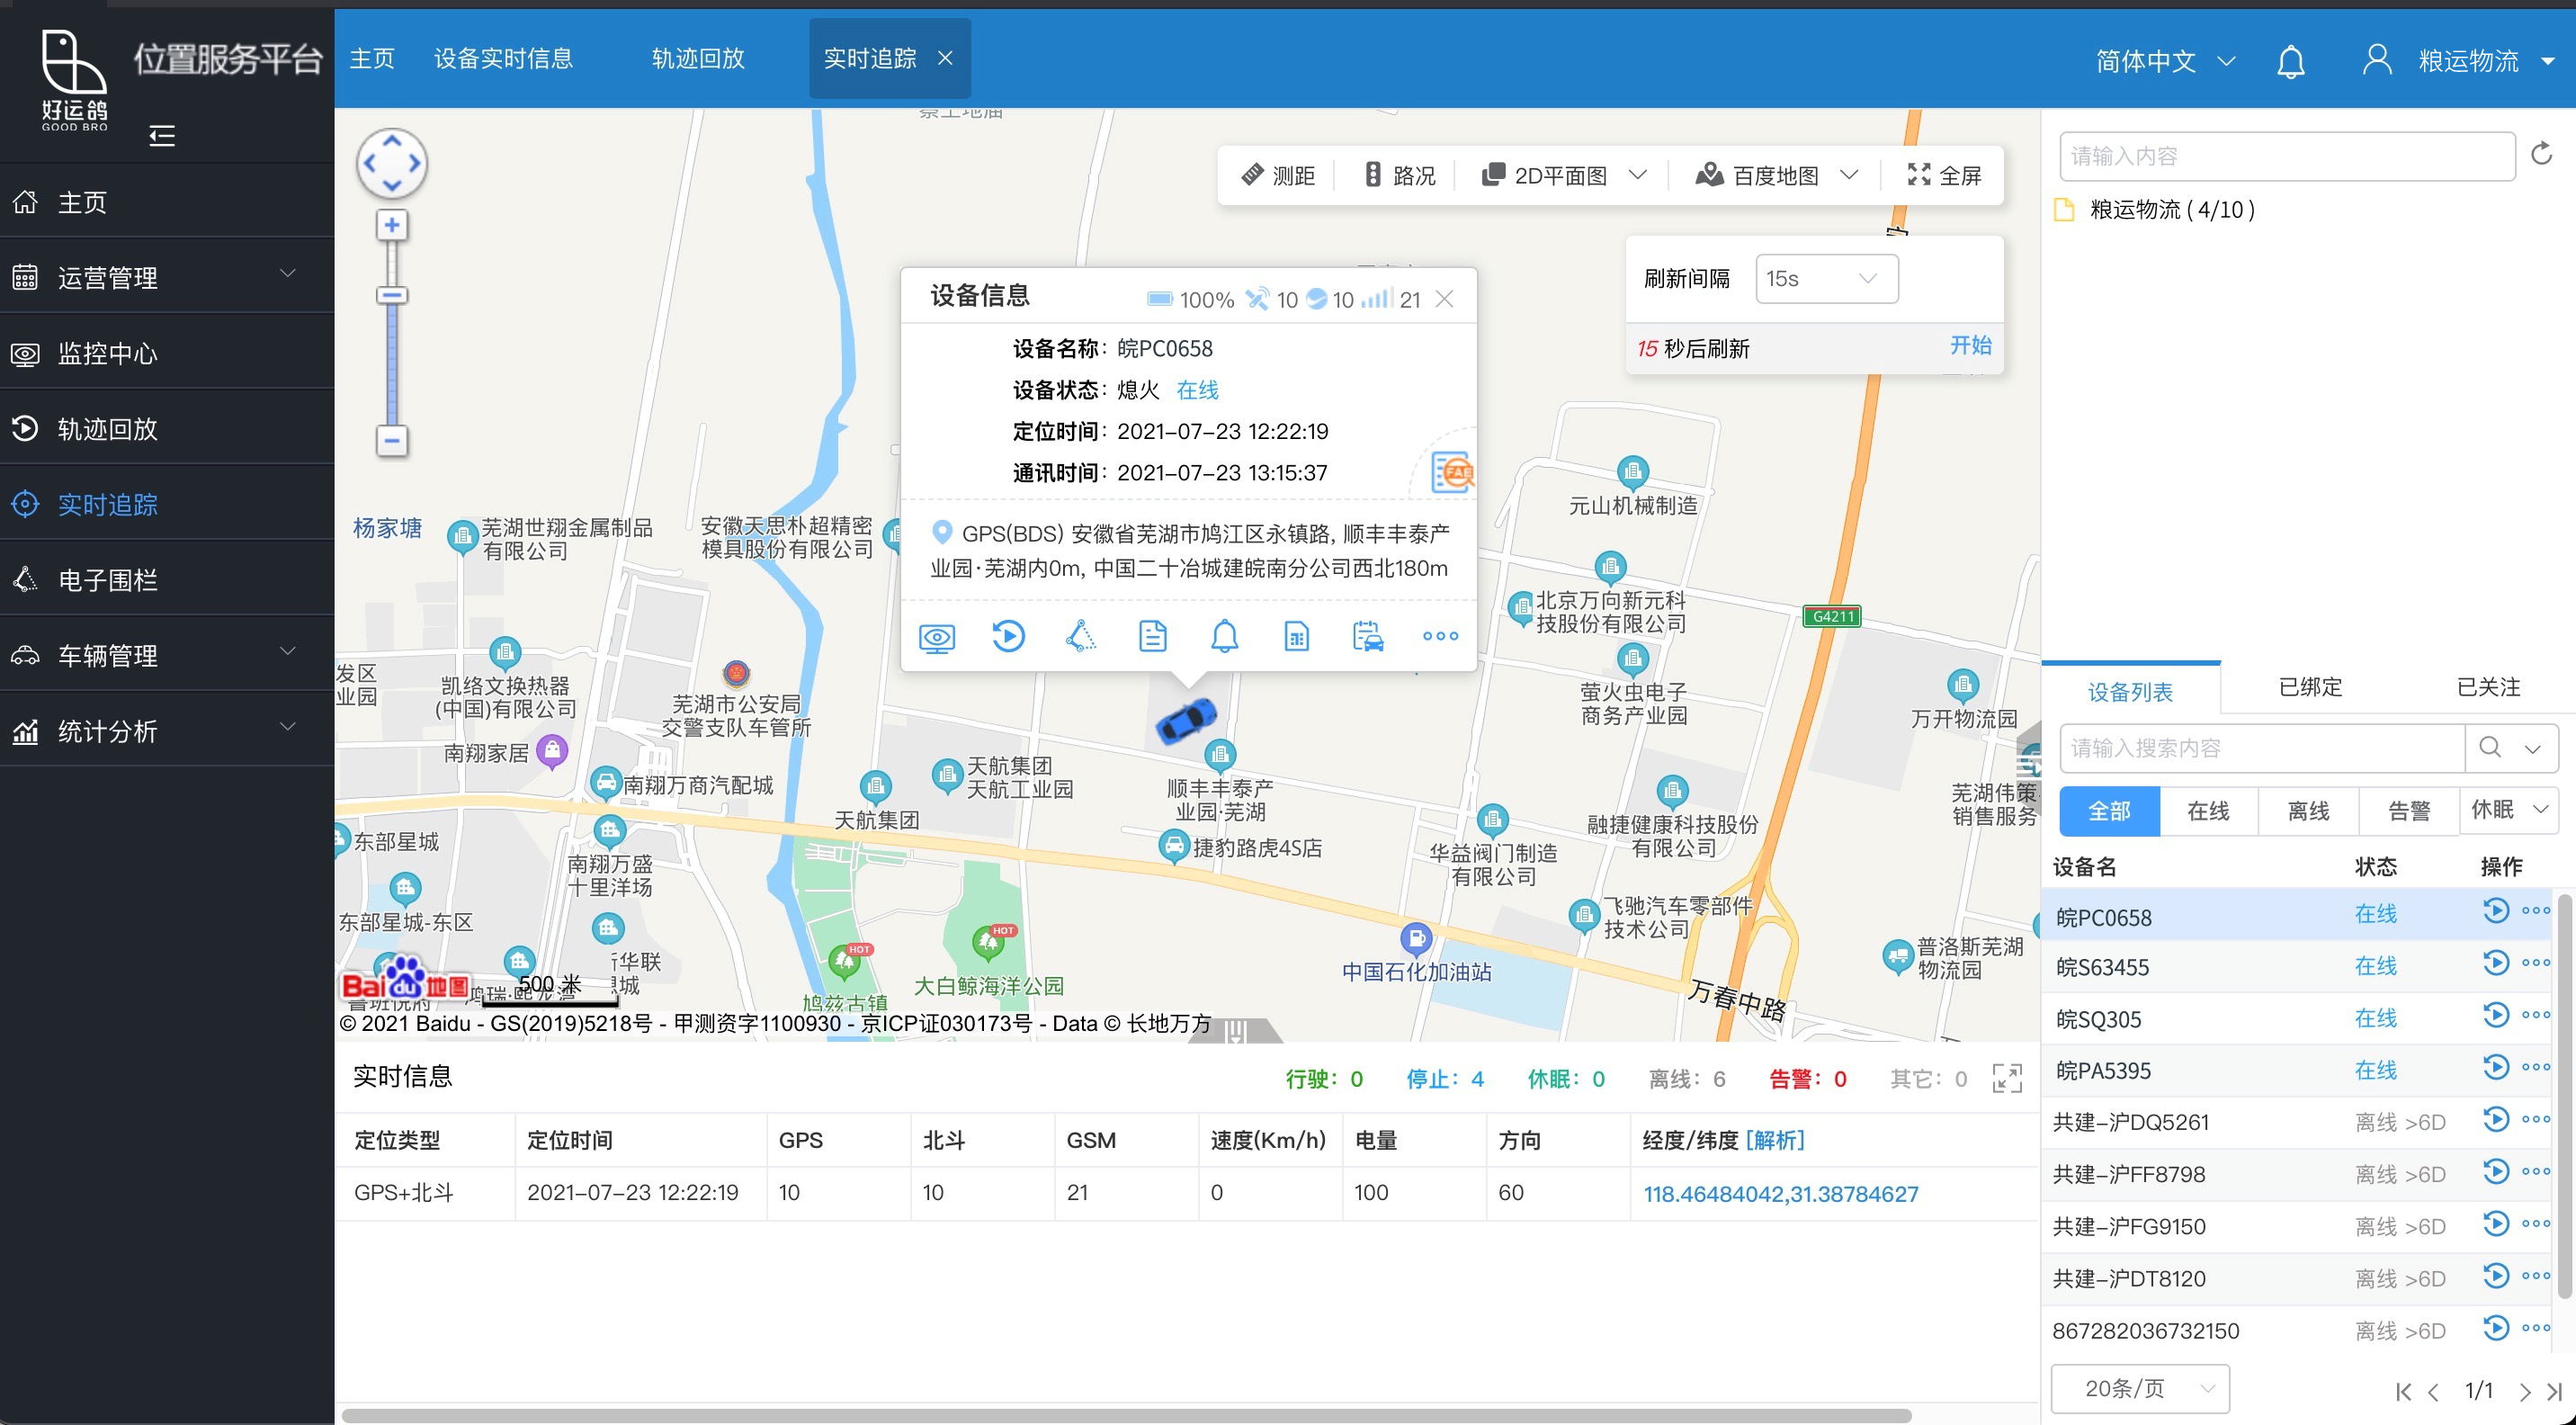
Task: Expand the 车辆管理 sidebar menu
Action: pos(167,655)
